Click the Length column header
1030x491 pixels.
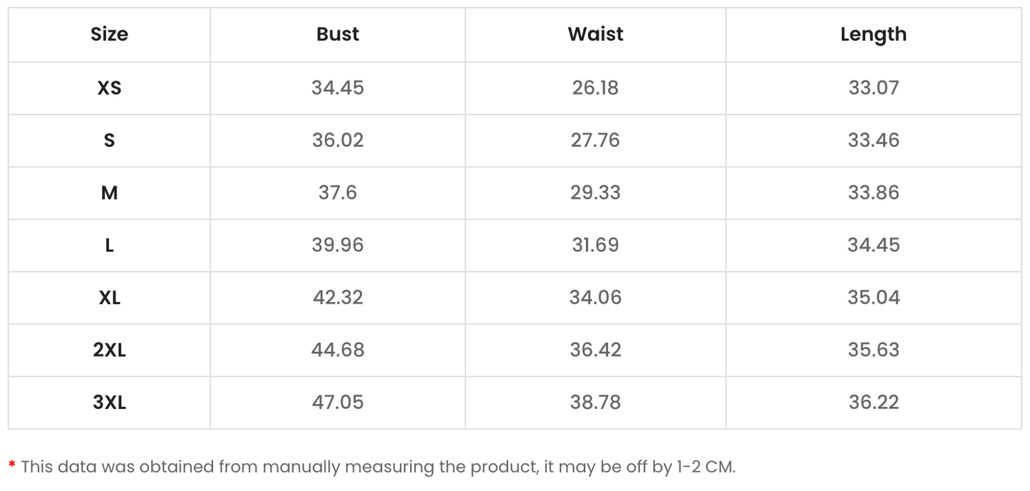[x=873, y=35]
